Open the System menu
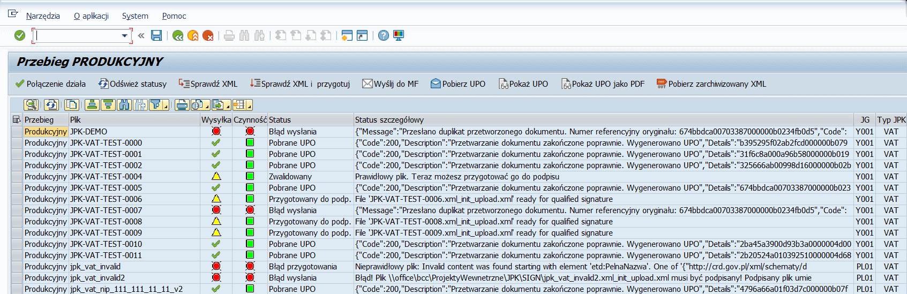Viewport: 907px width, 294px height. (135, 16)
